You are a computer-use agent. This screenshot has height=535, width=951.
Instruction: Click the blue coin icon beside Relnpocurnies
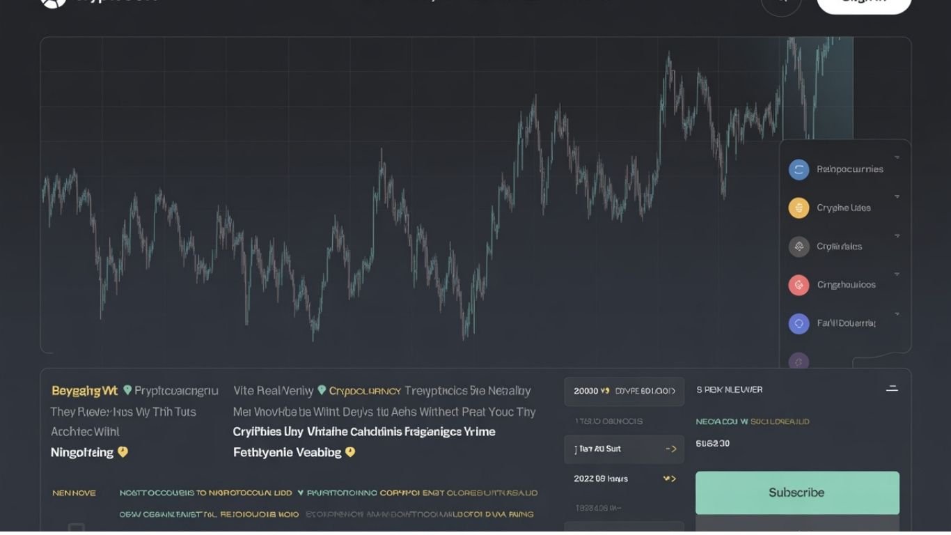pos(799,169)
